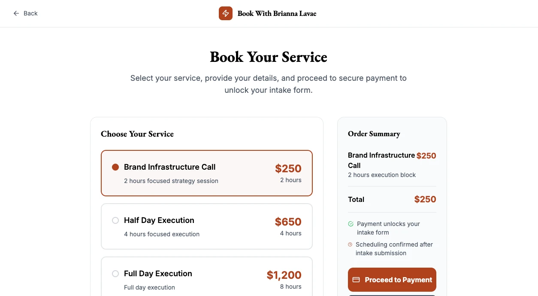This screenshot has width=538, height=296.
Task: Click the $1,200 price on Full Day Execution
Action: 284,275
